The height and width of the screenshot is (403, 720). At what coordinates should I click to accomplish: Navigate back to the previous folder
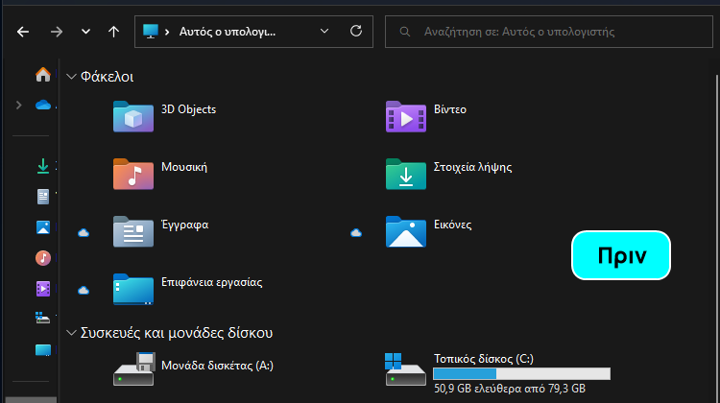[x=23, y=32]
